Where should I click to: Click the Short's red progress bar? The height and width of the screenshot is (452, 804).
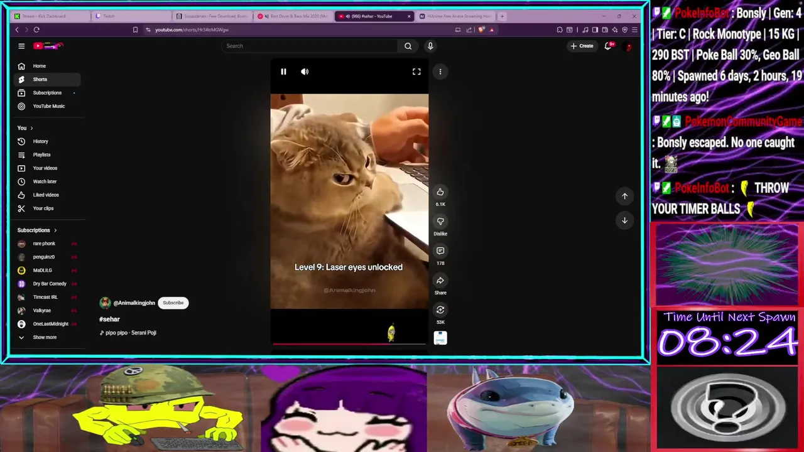pos(349,343)
